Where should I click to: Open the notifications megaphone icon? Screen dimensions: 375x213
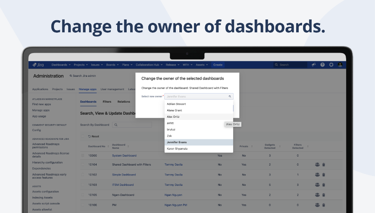click(x=313, y=65)
